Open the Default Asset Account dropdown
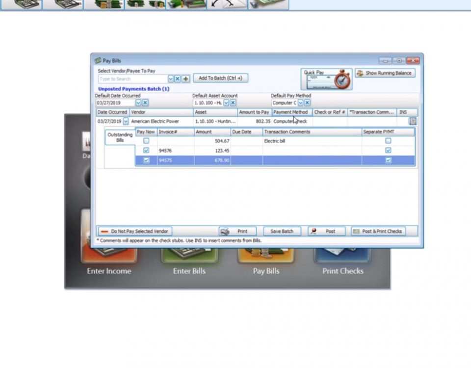Screen dimensions: 471x368 [226, 103]
